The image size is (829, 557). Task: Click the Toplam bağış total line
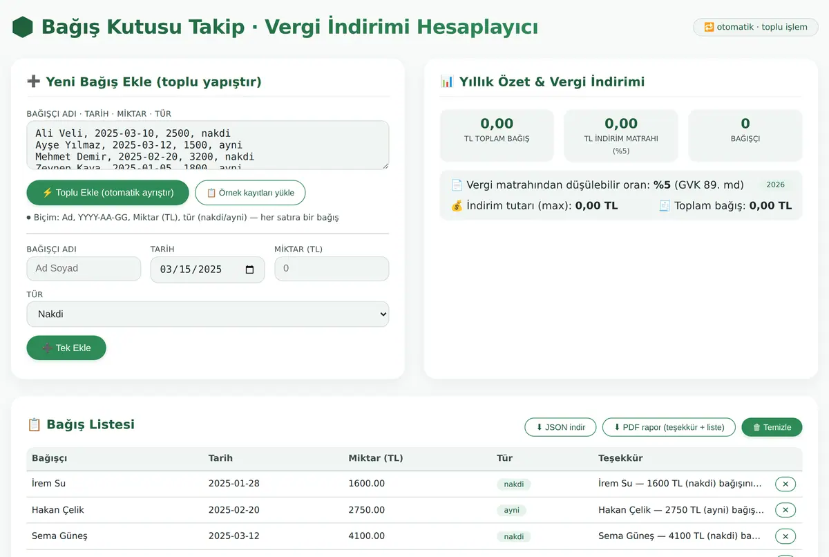pos(725,206)
